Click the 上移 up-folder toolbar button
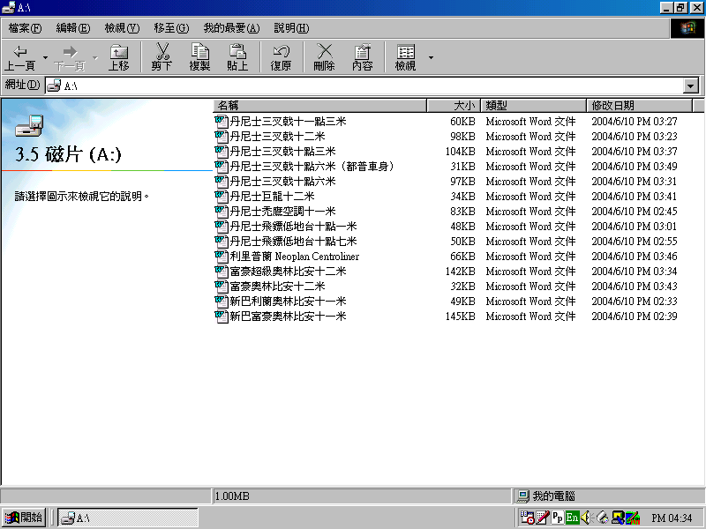Viewport: 706px width, 529px height. tap(119, 57)
